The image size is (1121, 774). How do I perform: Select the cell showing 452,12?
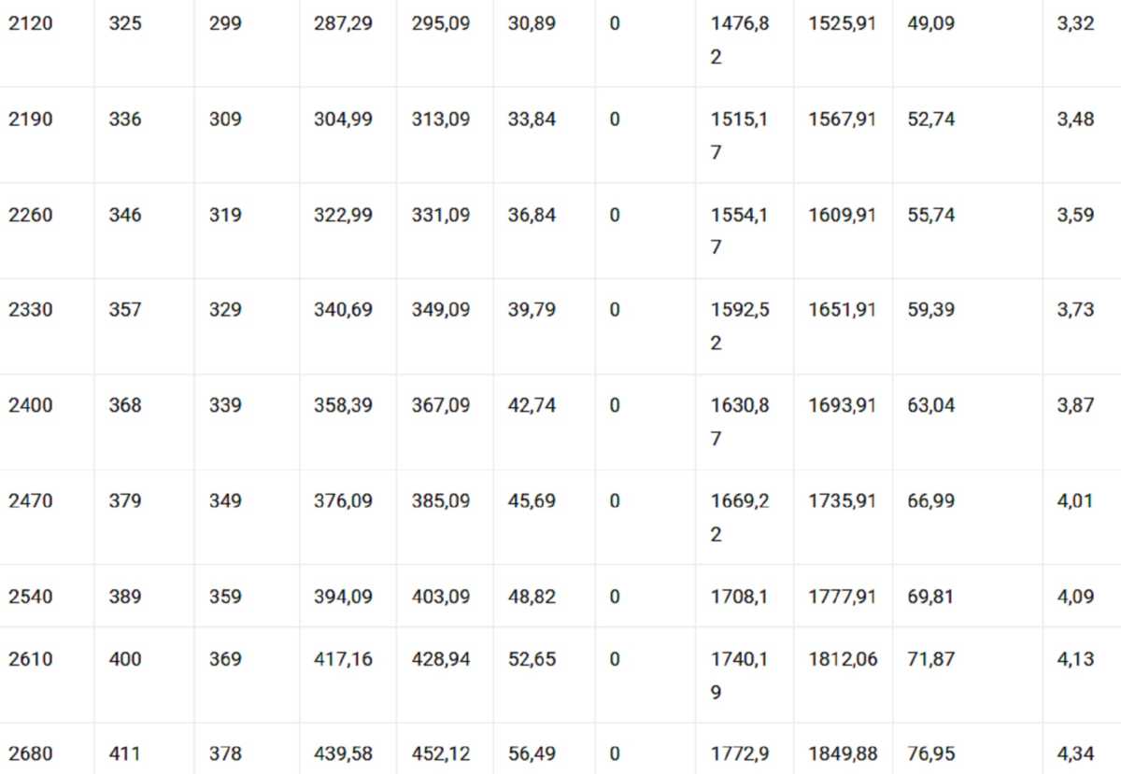[x=445, y=748]
